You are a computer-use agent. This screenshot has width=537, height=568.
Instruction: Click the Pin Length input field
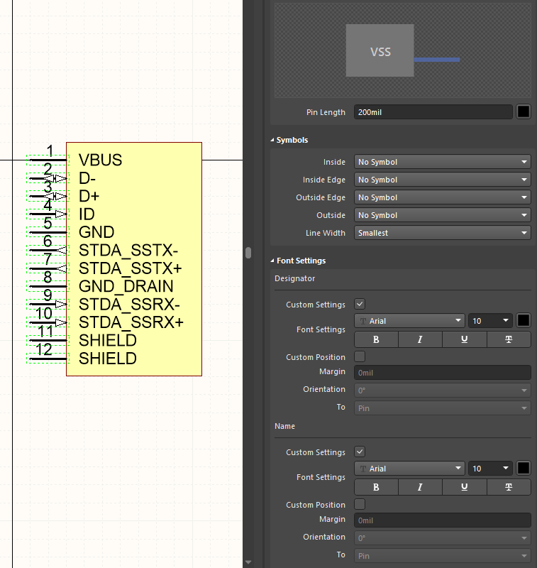tap(433, 112)
